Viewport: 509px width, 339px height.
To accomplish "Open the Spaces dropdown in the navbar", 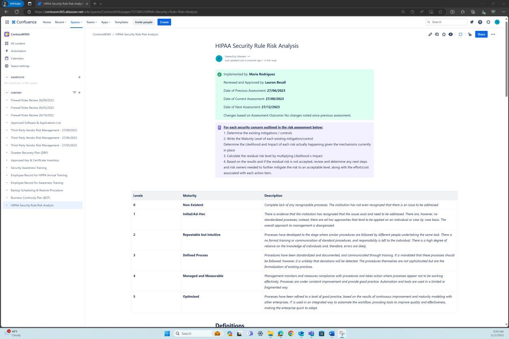I will coord(76,22).
